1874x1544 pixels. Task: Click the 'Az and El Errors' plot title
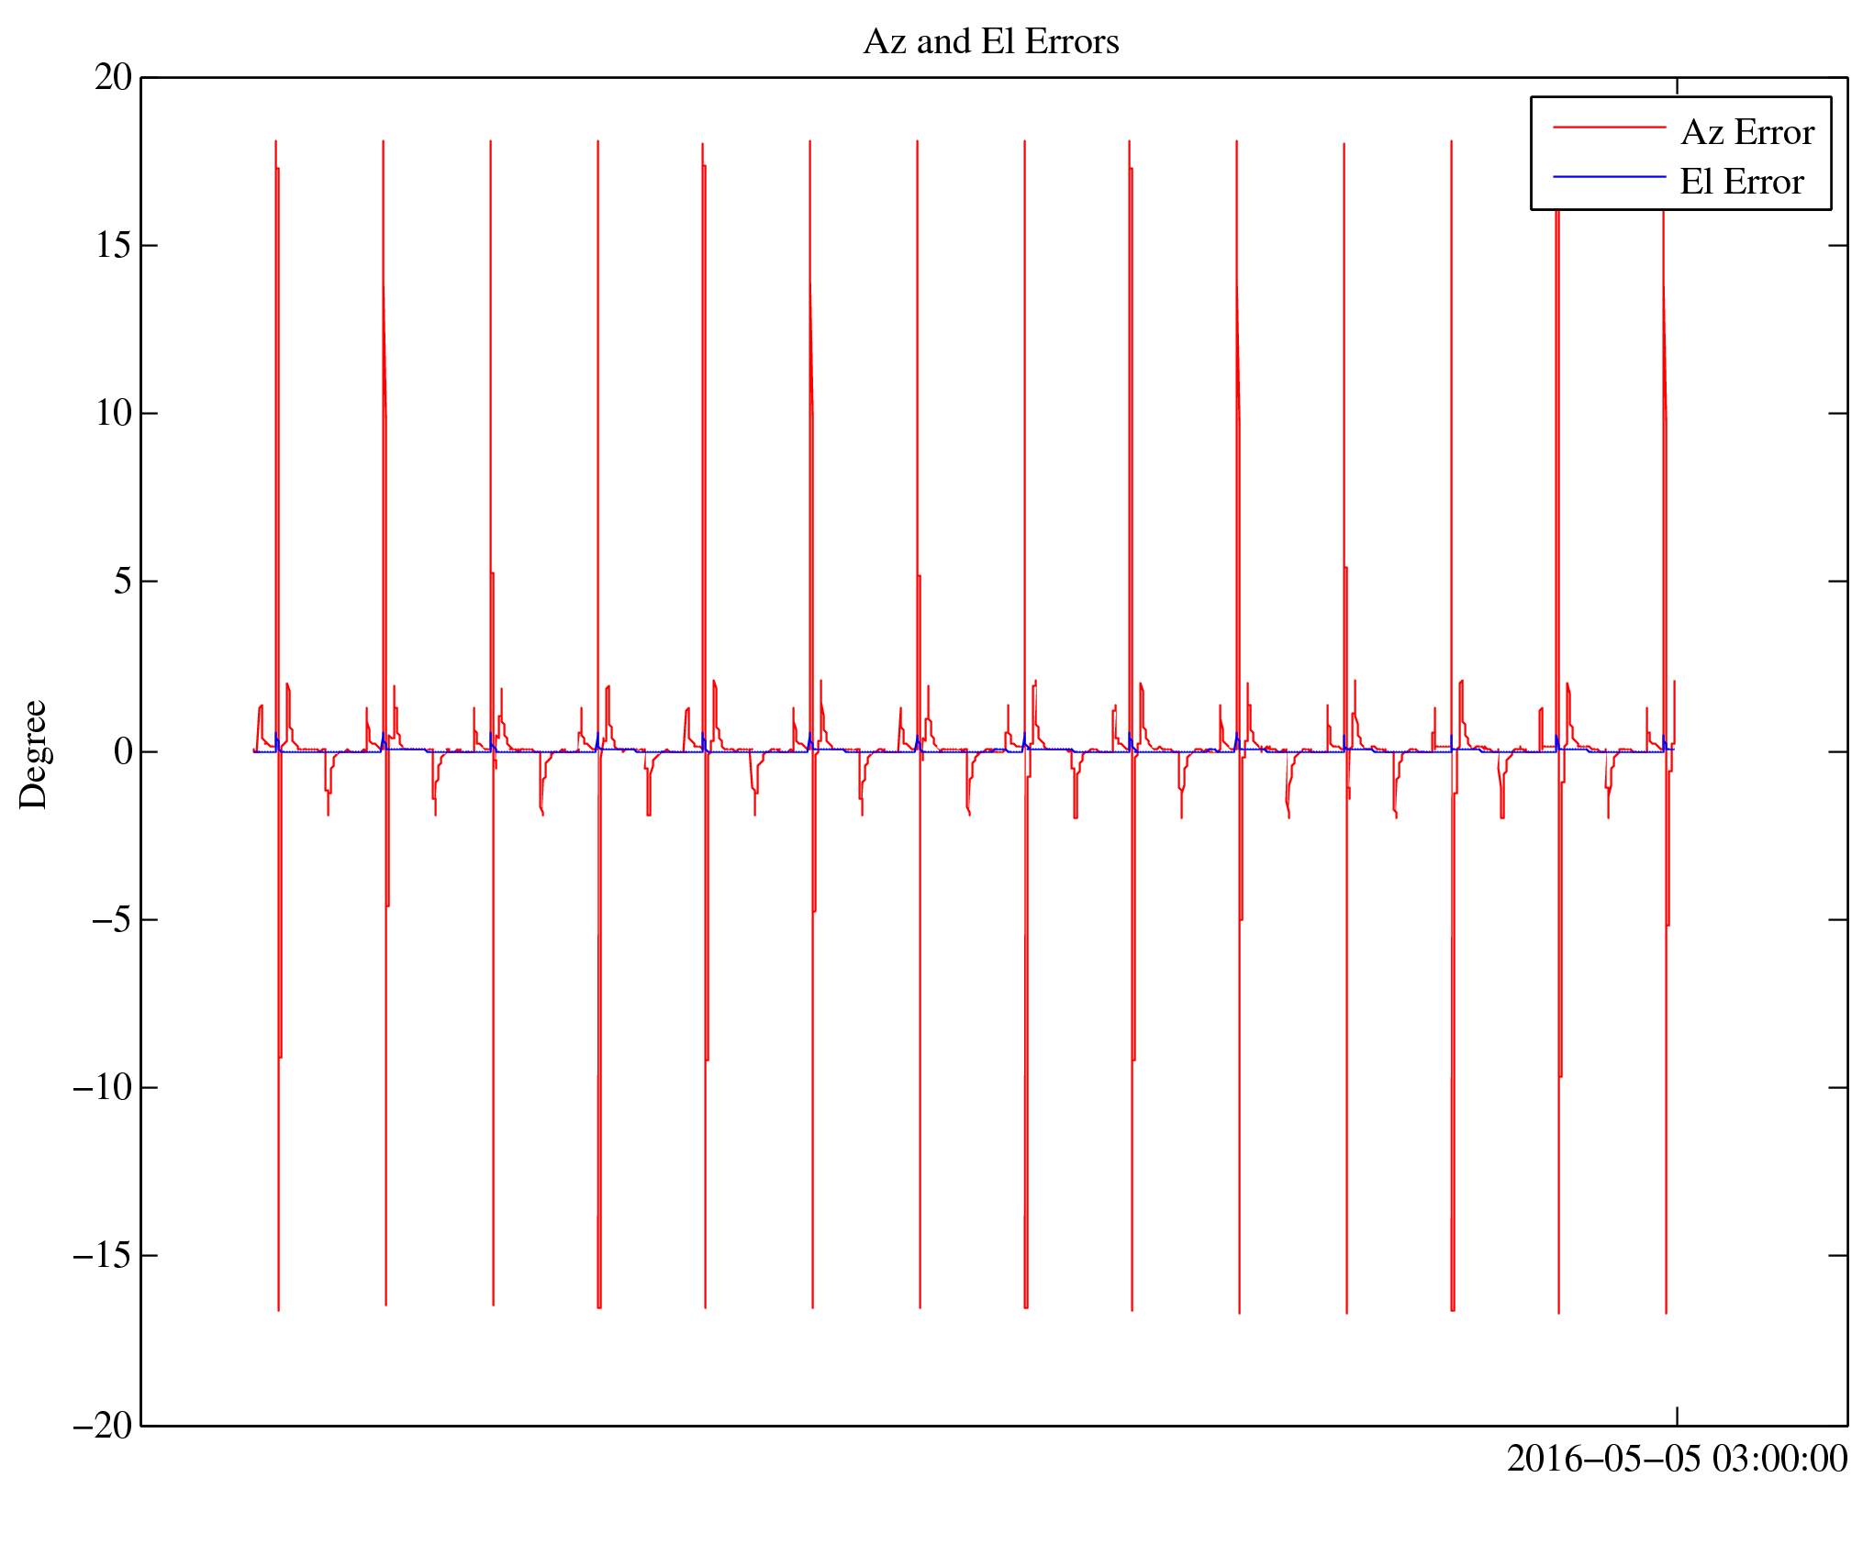(991, 42)
